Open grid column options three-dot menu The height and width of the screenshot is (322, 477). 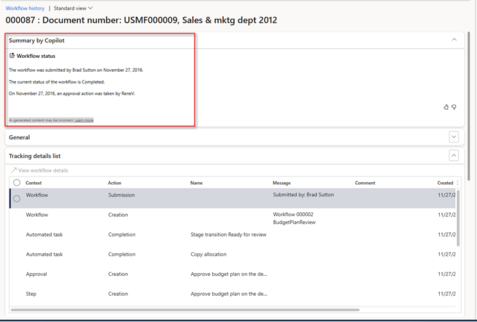(x=458, y=183)
